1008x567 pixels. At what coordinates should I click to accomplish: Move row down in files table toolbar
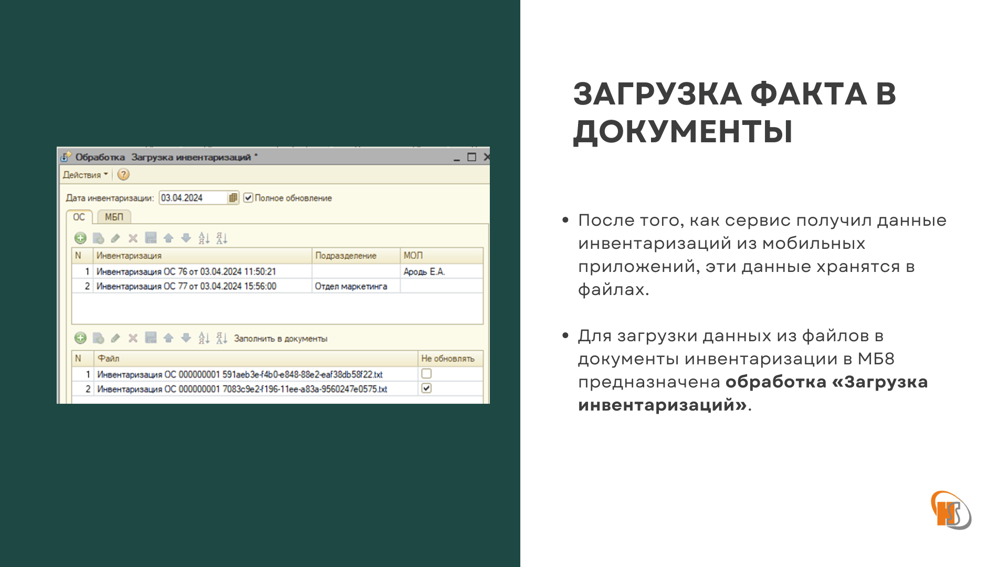tap(186, 338)
